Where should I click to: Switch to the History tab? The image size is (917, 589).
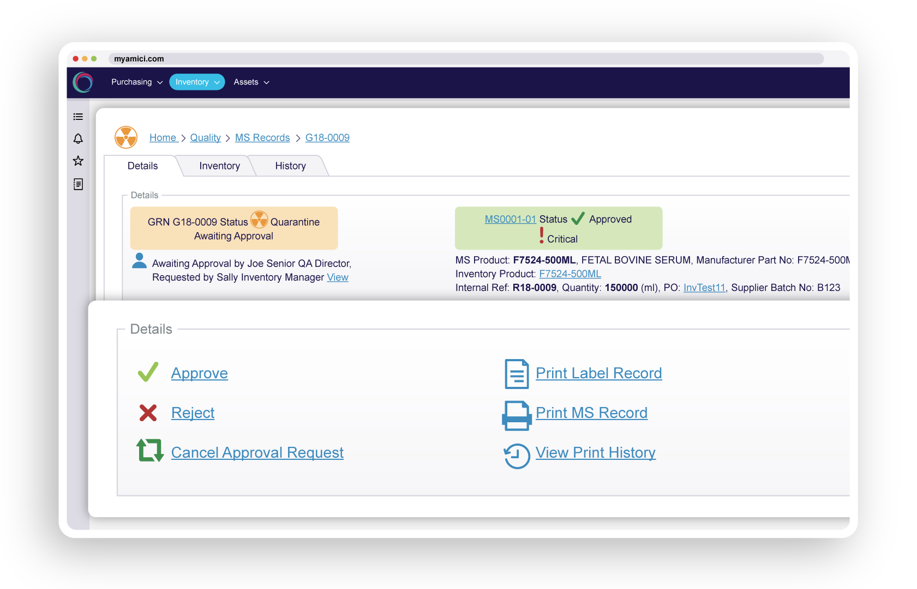(290, 166)
